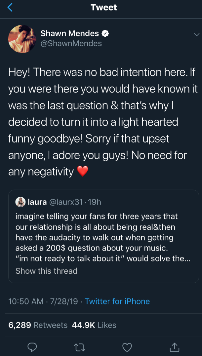Open 'Twitter for iPhone' source link

tap(117, 301)
